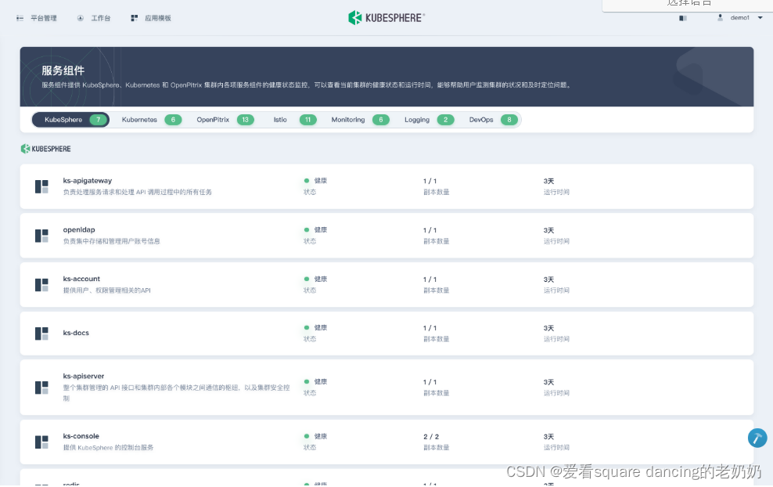
Task: Switch to the Monitoring tab
Action: click(361, 120)
